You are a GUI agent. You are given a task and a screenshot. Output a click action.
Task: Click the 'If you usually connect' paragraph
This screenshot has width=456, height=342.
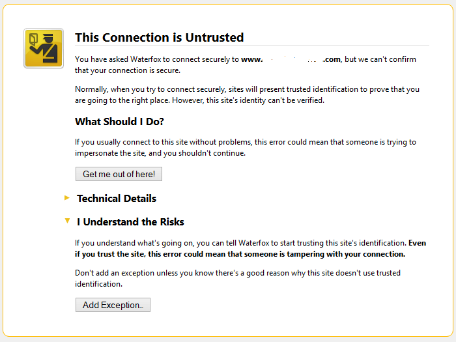(246, 147)
